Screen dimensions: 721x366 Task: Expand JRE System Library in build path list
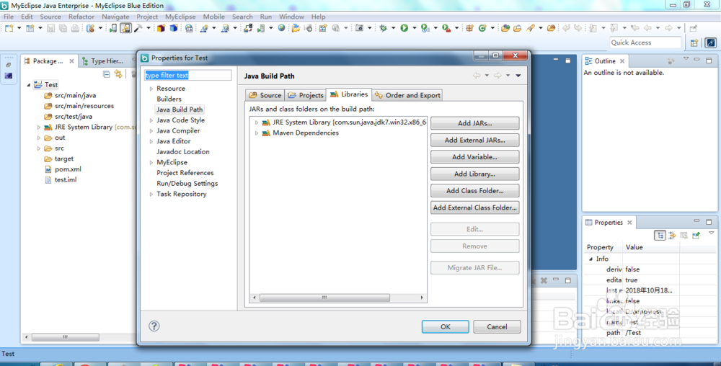tap(257, 122)
